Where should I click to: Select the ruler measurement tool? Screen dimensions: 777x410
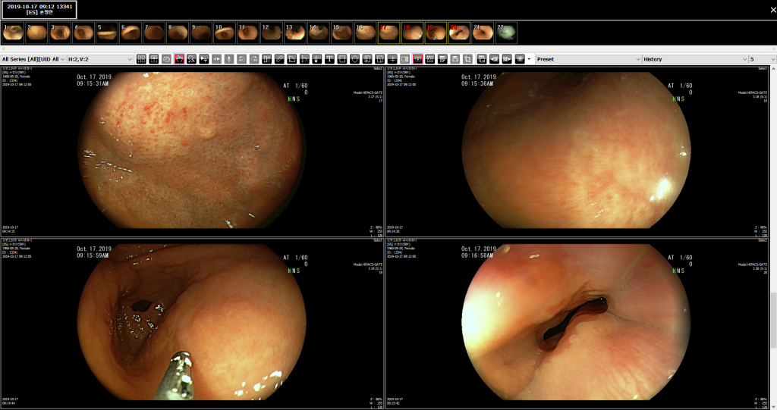click(x=279, y=59)
